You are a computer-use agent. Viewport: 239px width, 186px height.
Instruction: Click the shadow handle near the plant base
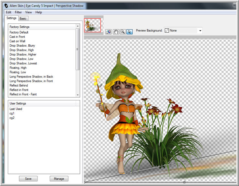click(x=165, y=165)
